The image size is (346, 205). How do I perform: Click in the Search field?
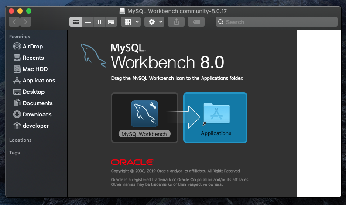(x=277, y=22)
